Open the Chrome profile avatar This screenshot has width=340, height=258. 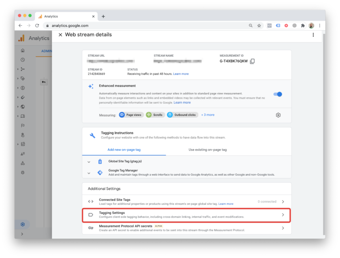click(311, 26)
